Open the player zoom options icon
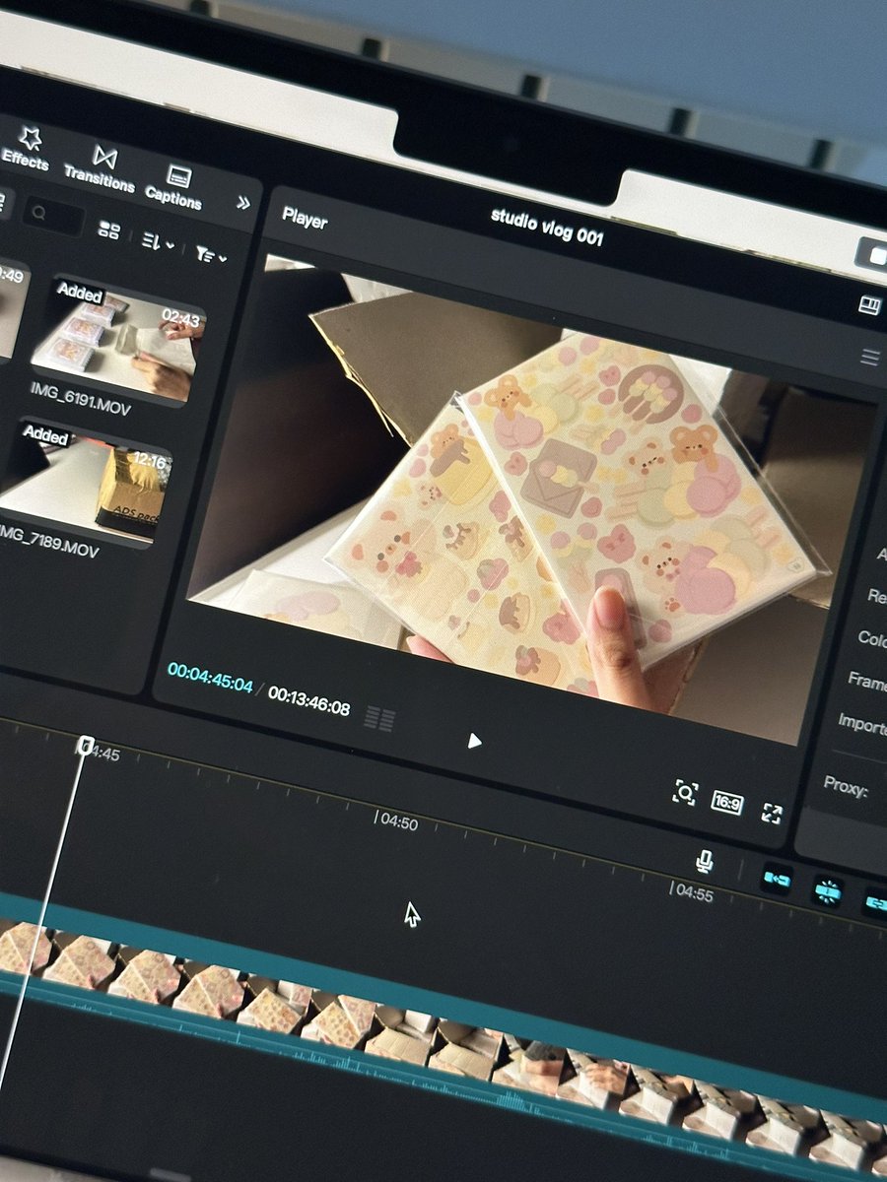887x1182 pixels. tap(686, 790)
